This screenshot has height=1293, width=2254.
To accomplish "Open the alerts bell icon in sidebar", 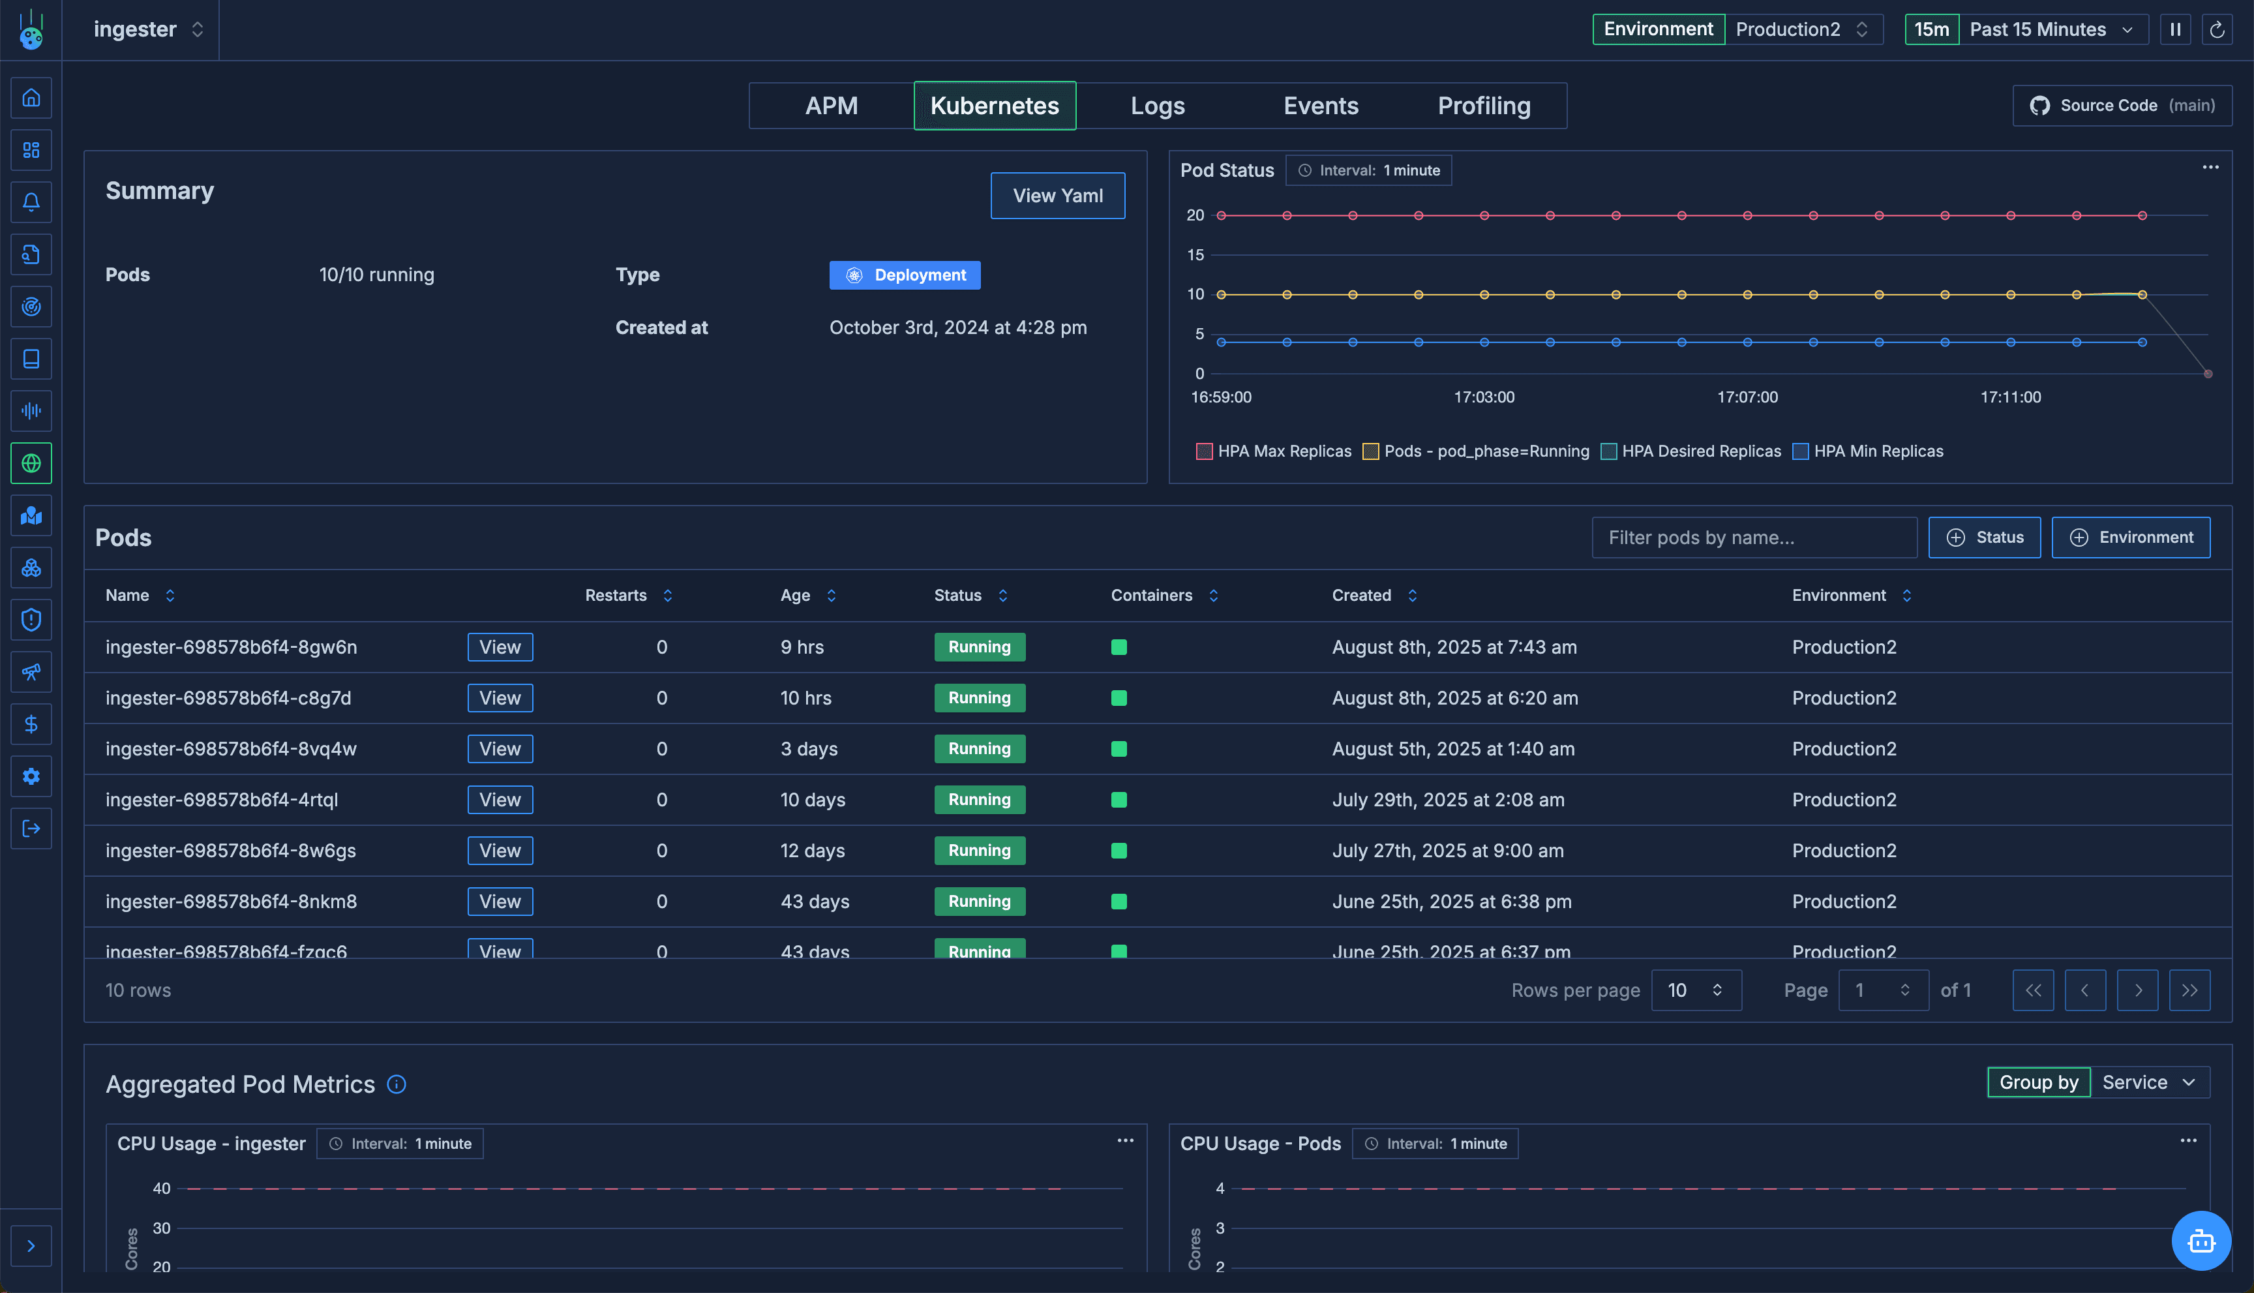I will coord(31,202).
